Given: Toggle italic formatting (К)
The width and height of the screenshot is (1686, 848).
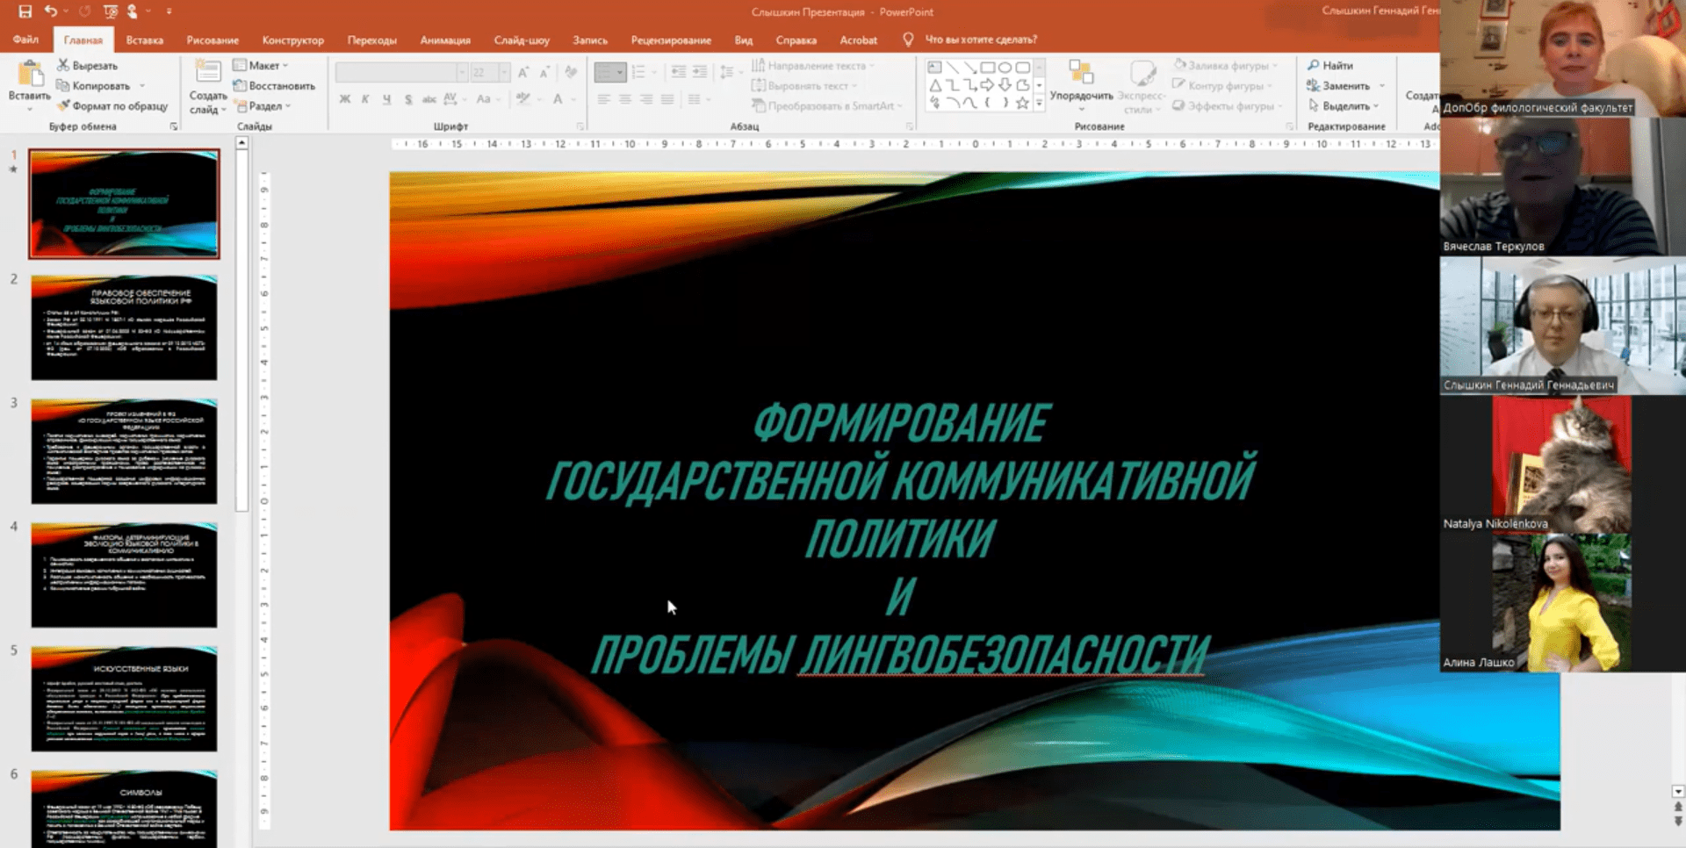Looking at the screenshot, I should (x=366, y=99).
